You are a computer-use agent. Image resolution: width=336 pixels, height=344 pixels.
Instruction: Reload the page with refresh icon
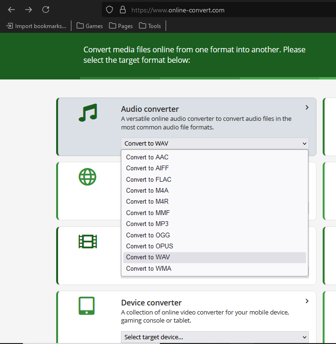46,10
